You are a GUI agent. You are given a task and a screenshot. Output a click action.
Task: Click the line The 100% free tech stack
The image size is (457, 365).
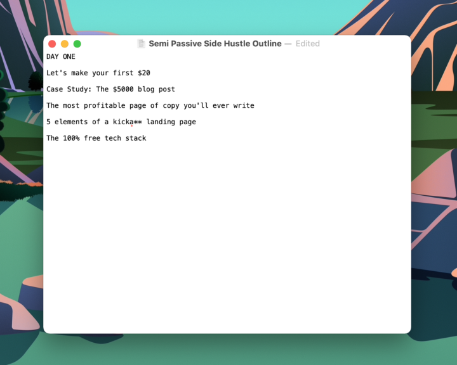(96, 138)
